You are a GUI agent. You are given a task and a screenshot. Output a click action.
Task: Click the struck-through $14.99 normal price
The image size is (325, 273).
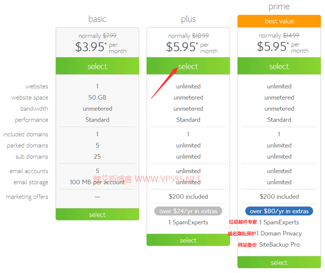click(x=291, y=35)
